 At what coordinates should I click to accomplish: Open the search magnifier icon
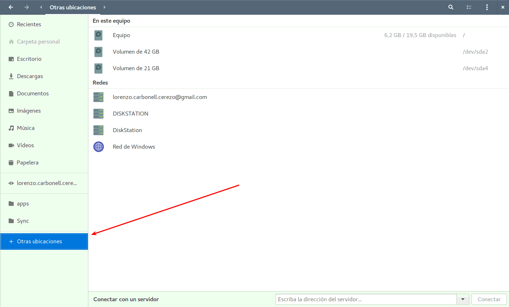451,7
